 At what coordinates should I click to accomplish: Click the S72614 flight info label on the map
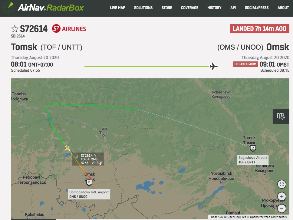(88, 159)
